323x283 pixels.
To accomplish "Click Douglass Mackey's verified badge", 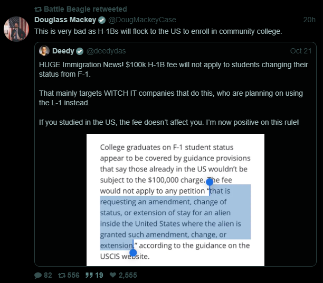I will click(x=101, y=20).
